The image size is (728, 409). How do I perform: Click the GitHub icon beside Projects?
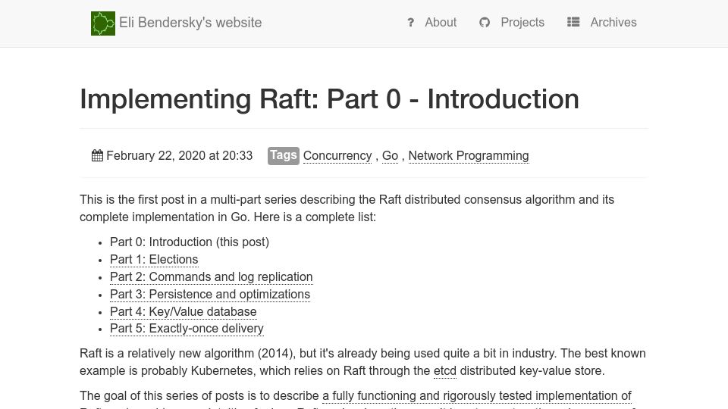[485, 22]
